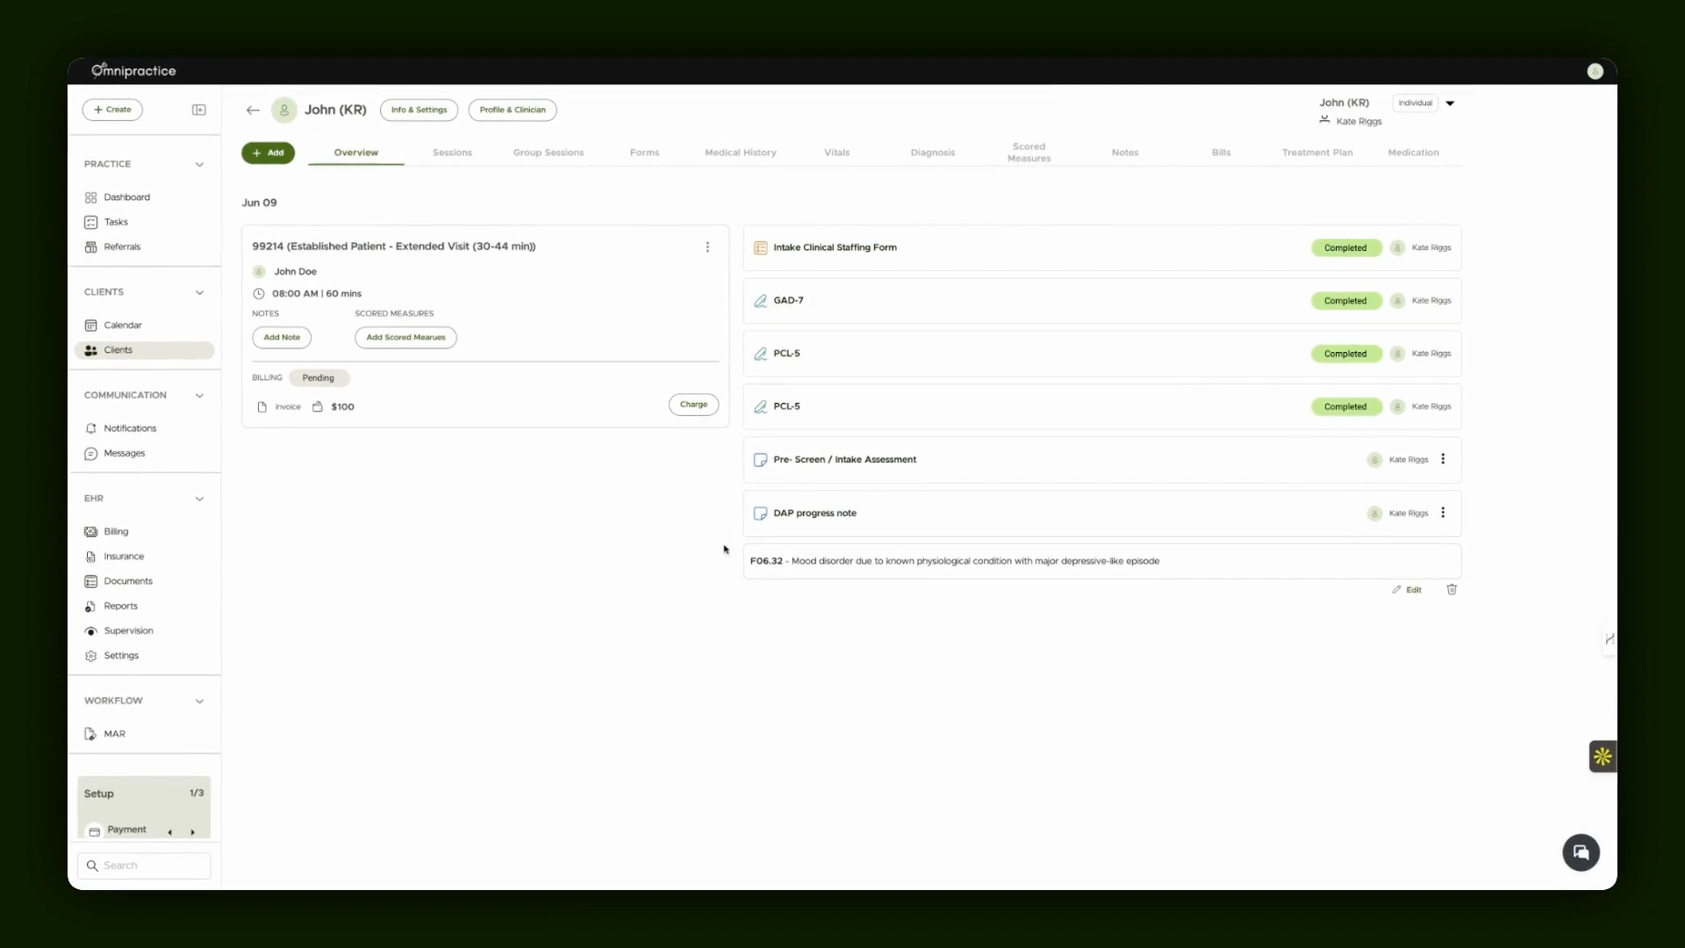
Task: Open the MAR workflow item
Action: [x=114, y=734]
